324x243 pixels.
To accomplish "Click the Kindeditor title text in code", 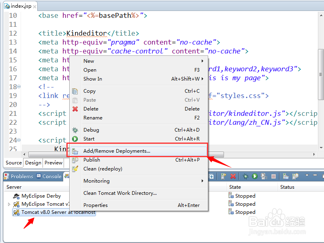I will pos(86,33).
